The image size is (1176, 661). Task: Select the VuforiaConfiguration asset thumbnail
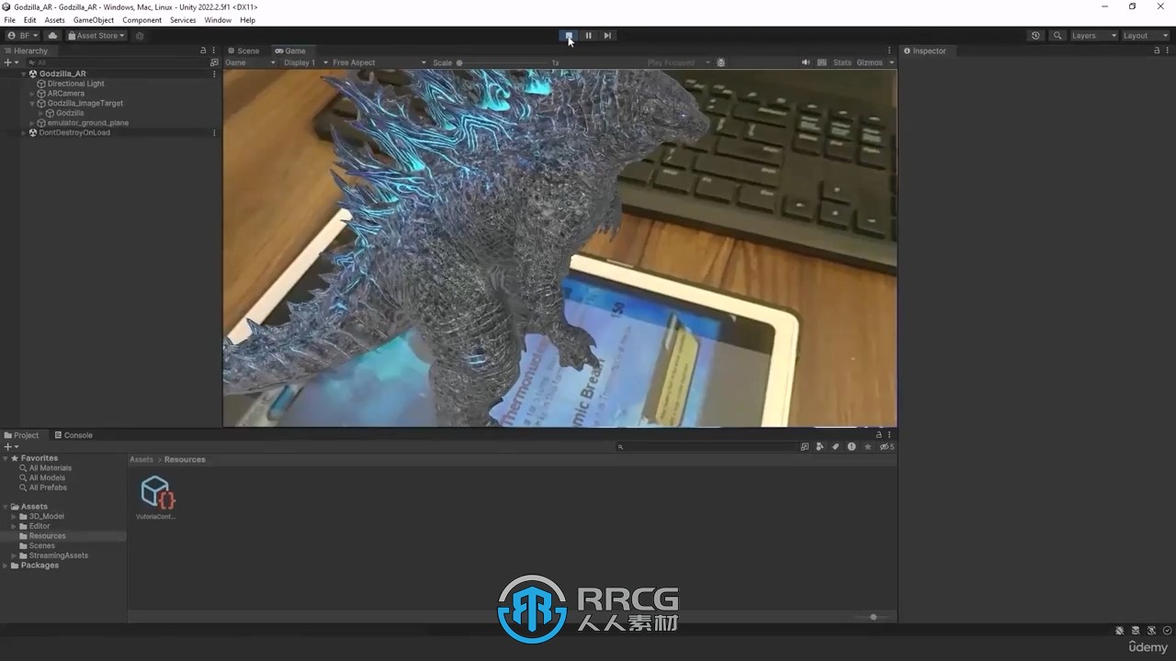(x=157, y=493)
